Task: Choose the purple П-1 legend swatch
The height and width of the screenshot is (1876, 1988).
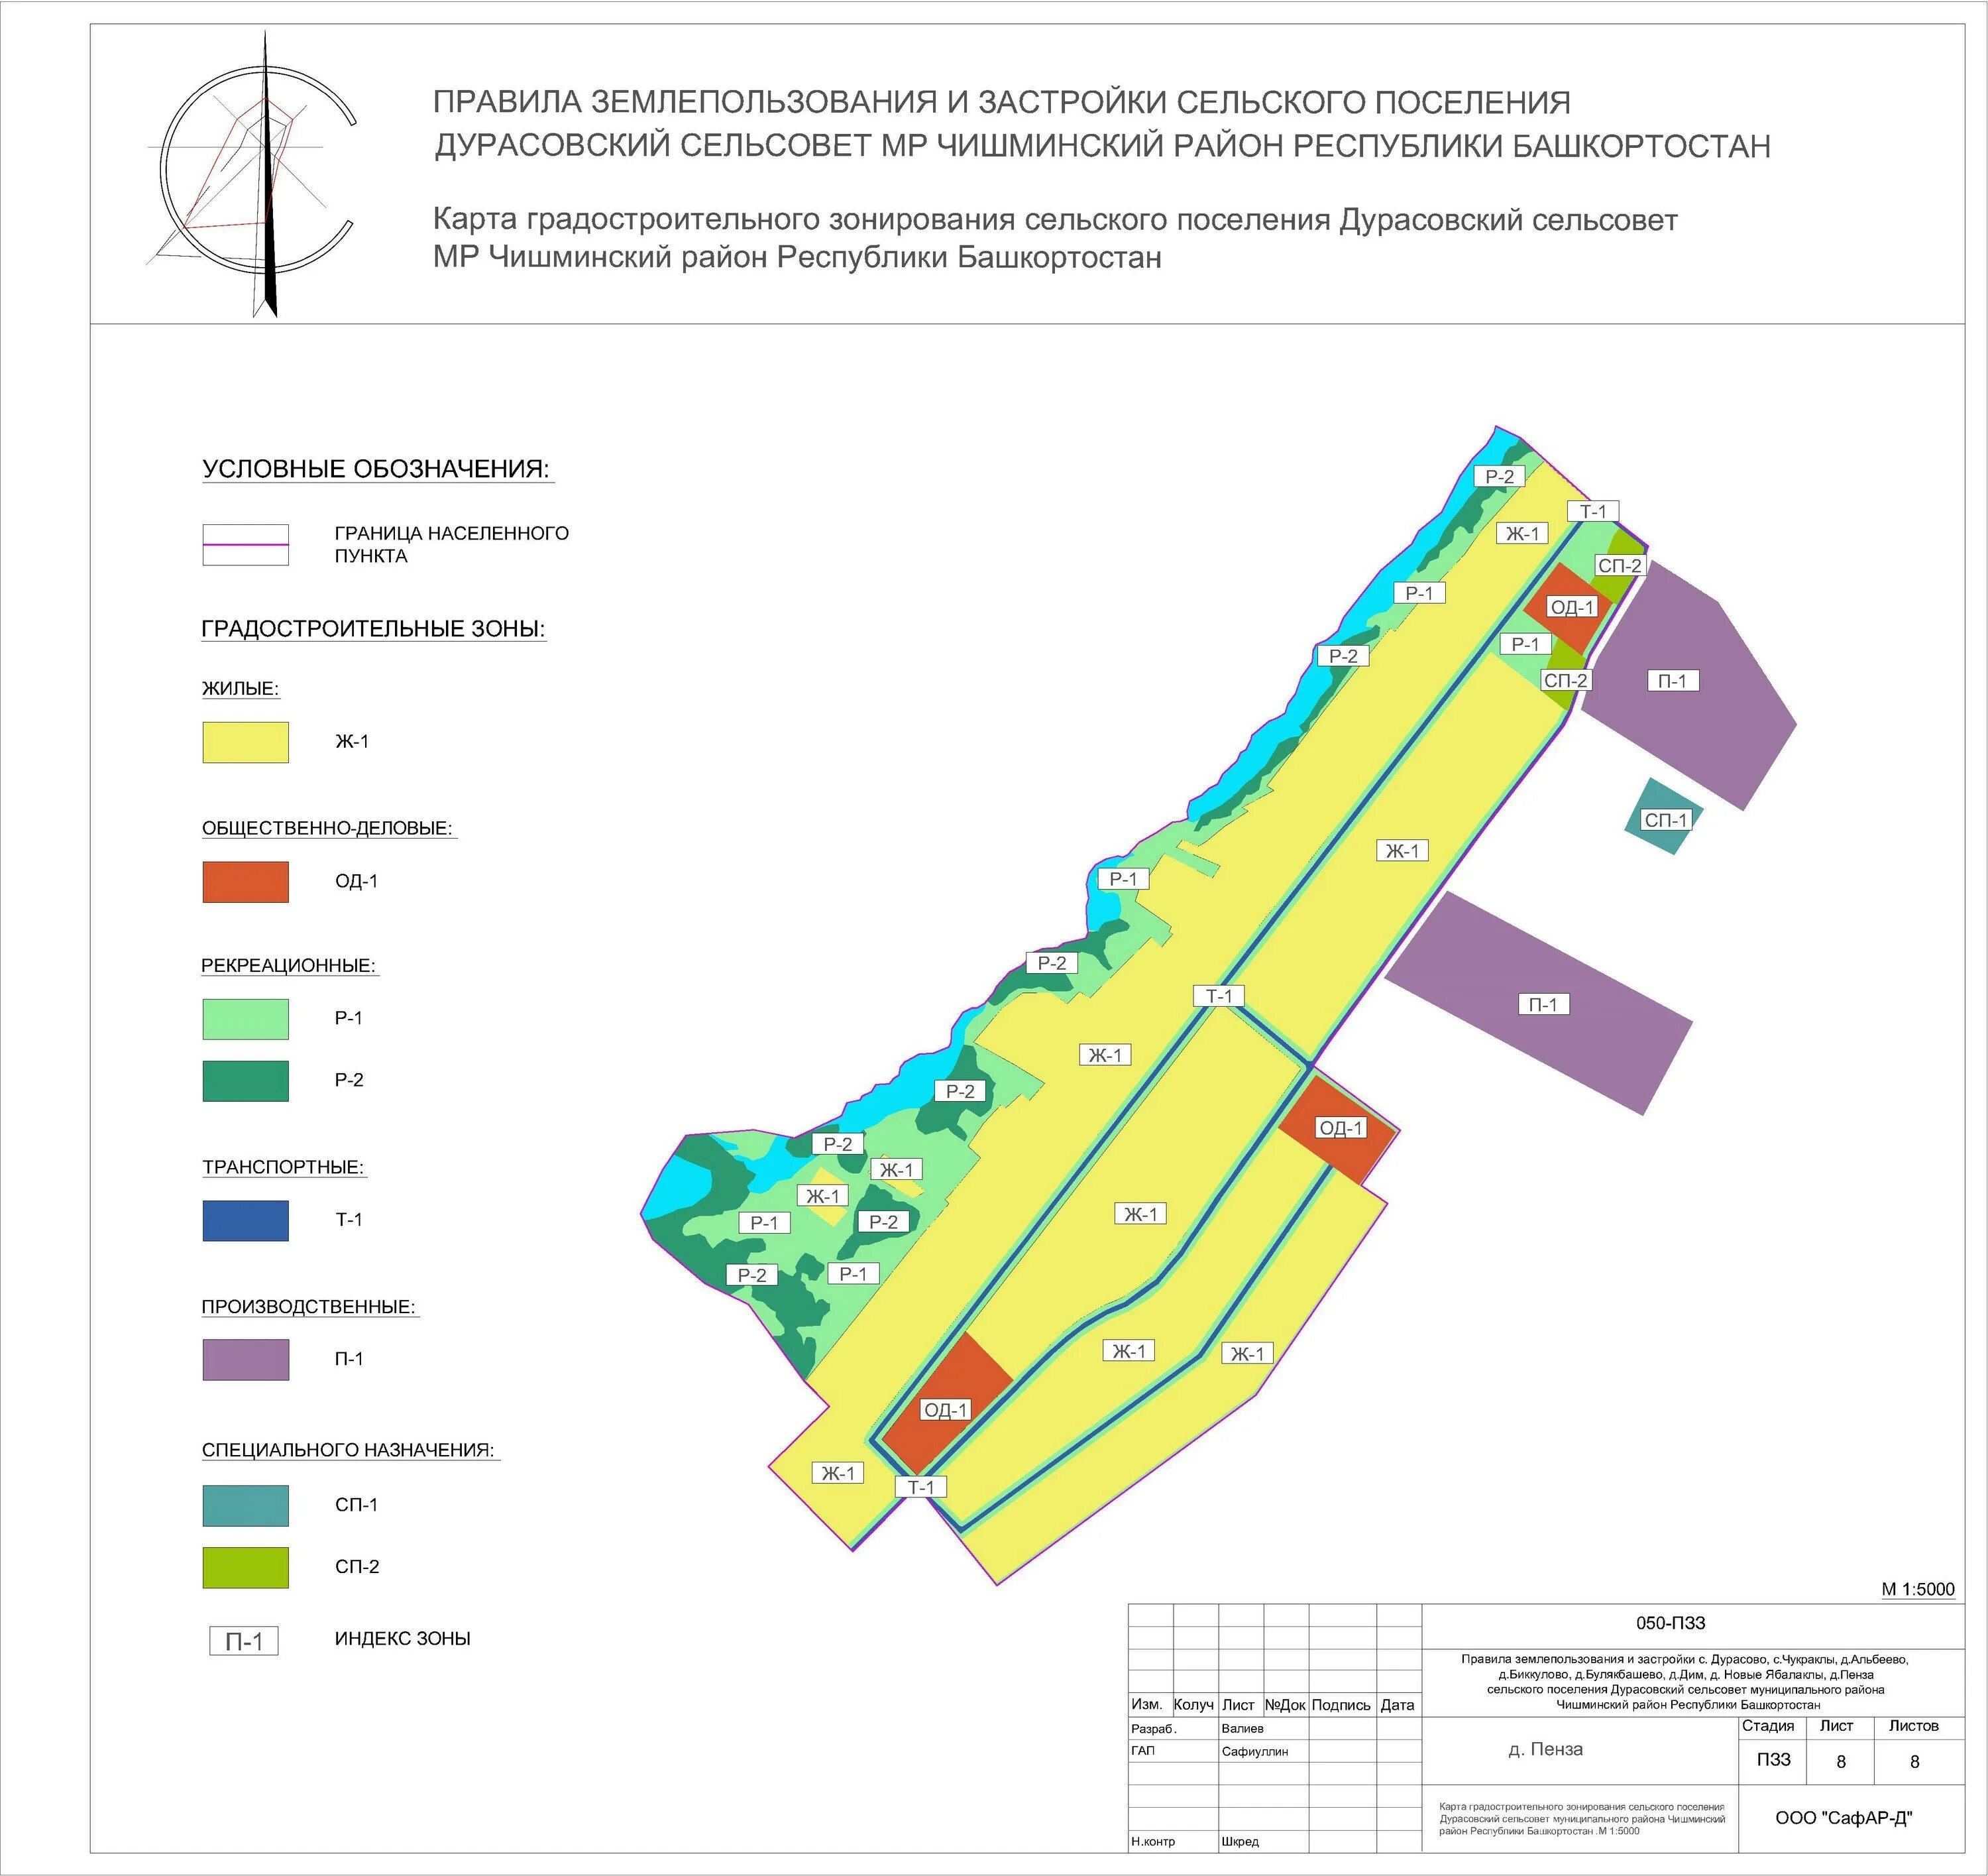Action: [245, 1360]
